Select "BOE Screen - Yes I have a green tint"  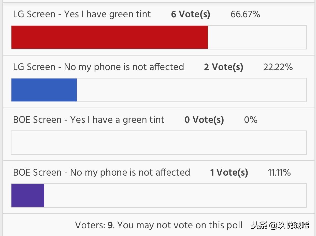89,120
